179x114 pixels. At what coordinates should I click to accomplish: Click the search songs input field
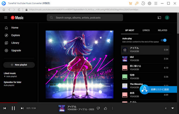pos(85,18)
